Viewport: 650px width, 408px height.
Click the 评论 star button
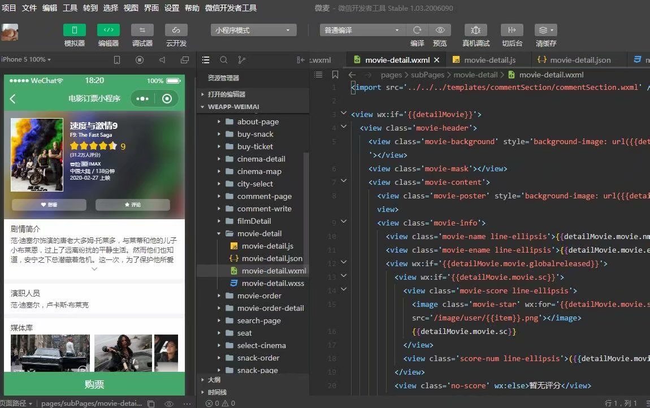coord(133,205)
